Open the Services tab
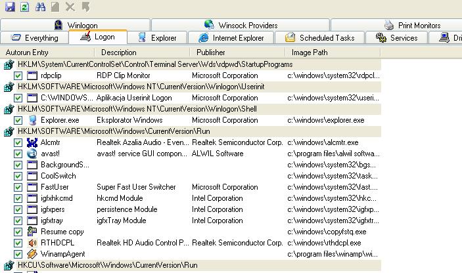462x273 pixels. click(396, 38)
